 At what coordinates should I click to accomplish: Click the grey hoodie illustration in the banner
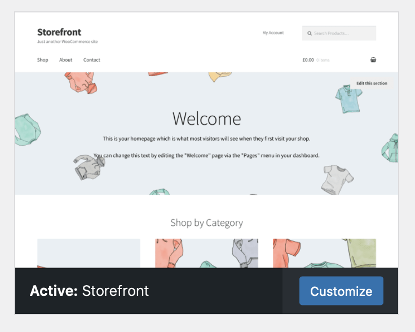tap(89, 165)
